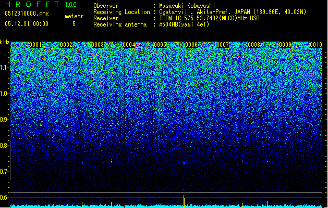Click the 0.7 kHz axis label

[x=5, y=172]
